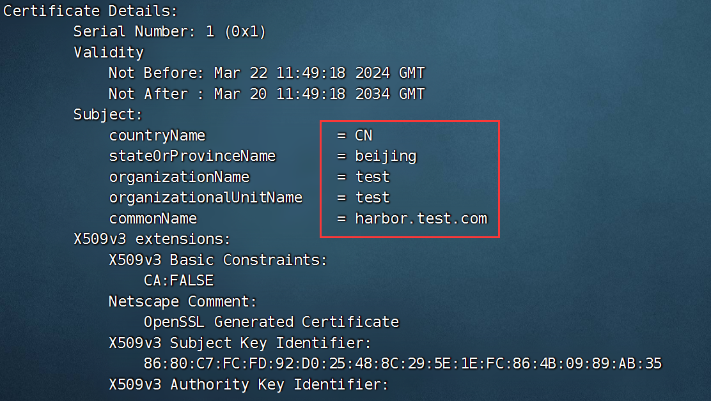Click the 'Validity' label
This screenshot has height=401, width=711.
click(108, 52)
